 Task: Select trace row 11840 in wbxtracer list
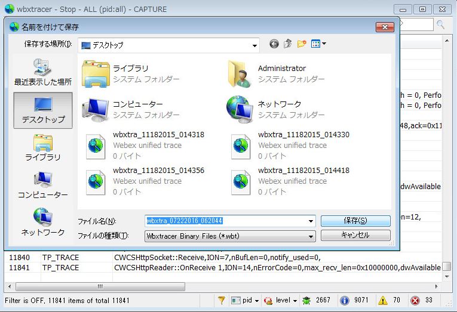point(223,258)
